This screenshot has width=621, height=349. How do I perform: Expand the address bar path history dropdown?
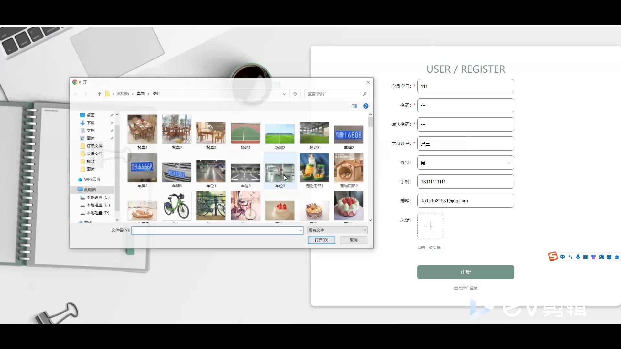click(284, 94)
